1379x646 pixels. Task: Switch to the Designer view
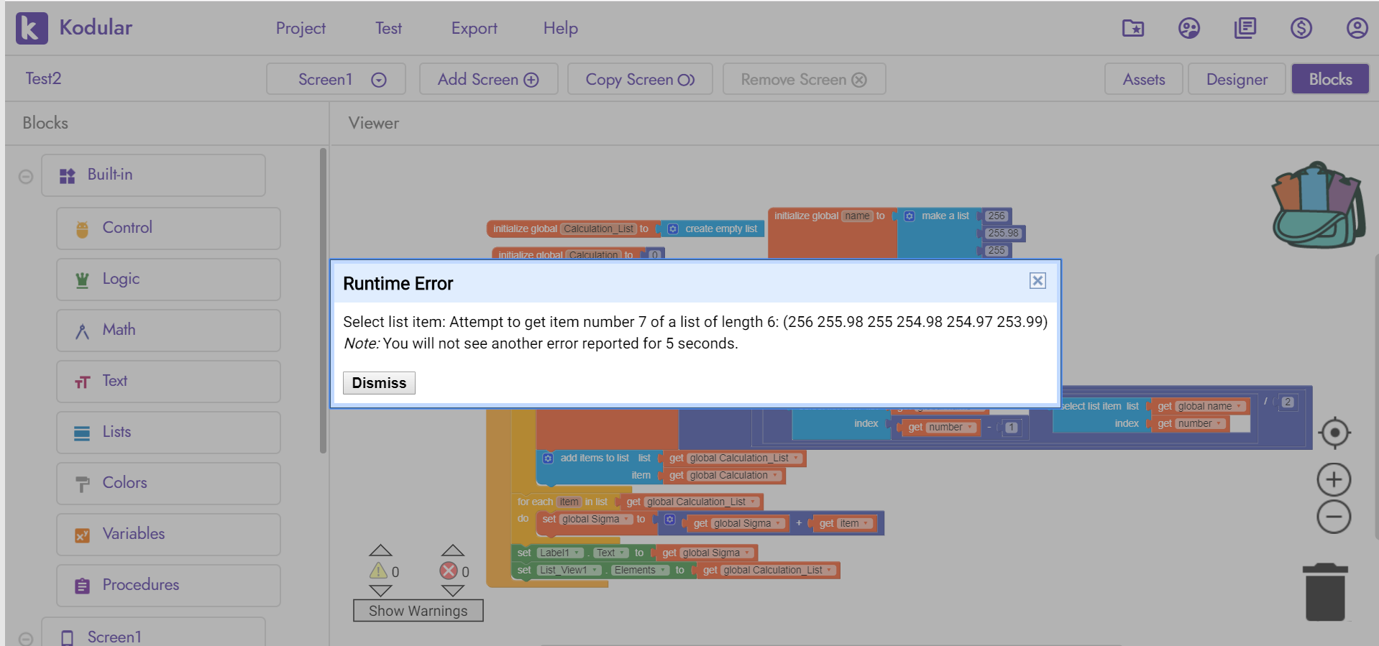coord(1236,79)
